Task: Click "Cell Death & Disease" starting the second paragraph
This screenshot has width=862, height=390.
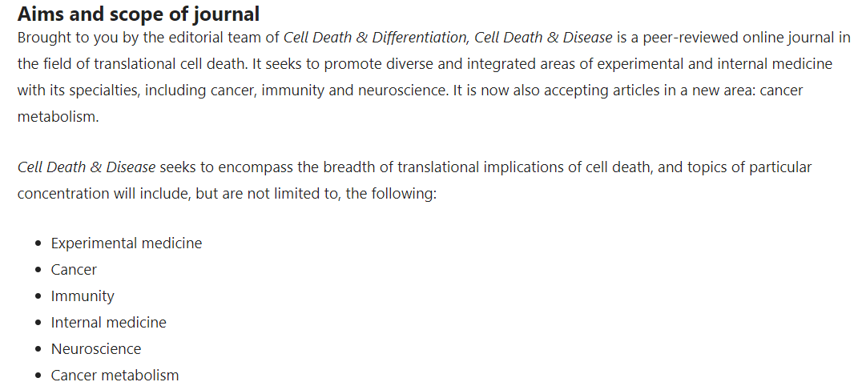Action: [x=87, y=167]
